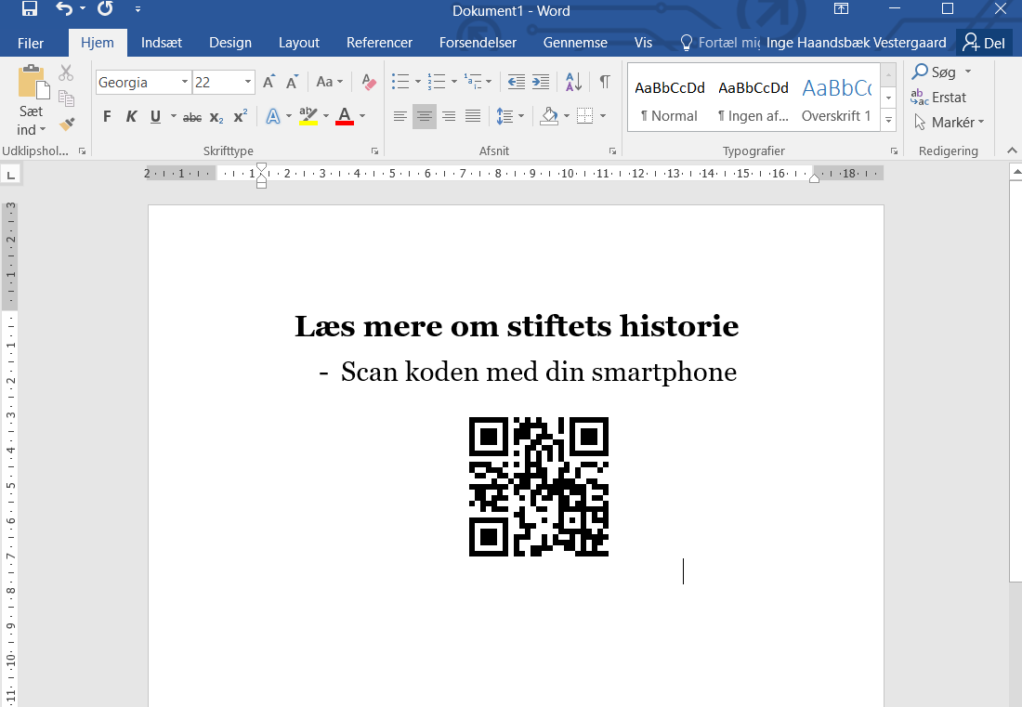Image resolution: width=1022 pixels, height=707 pixels.
Task: Expand the font size 22 dropdown
Action: (x=247, y=82)
